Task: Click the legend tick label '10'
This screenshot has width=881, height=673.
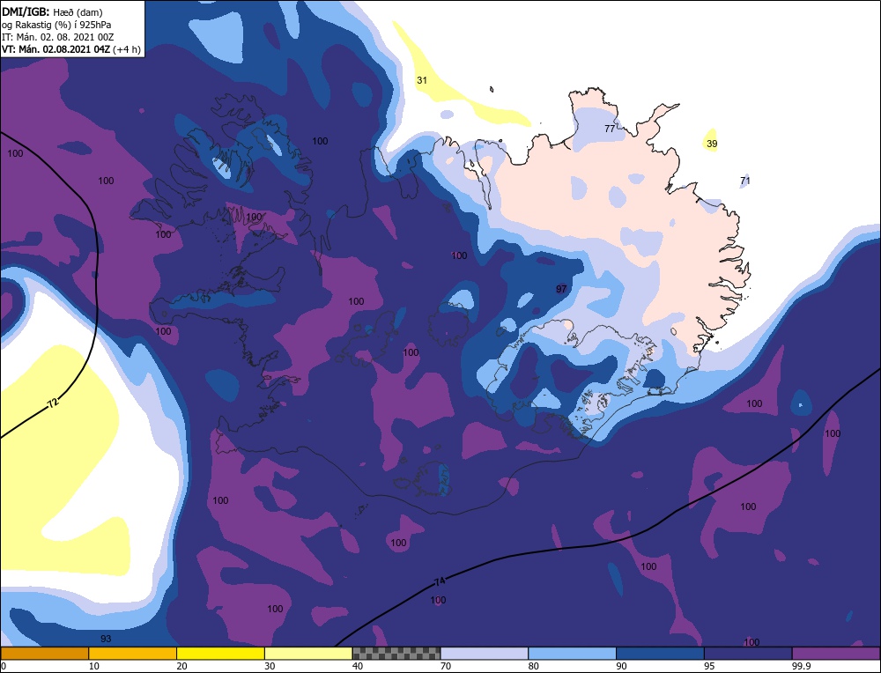Action: [x=94, y=666]
